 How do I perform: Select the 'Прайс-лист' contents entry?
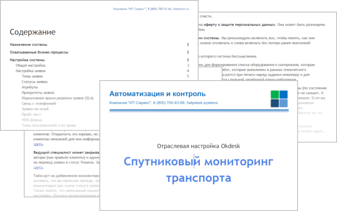[x=31, y=115]
